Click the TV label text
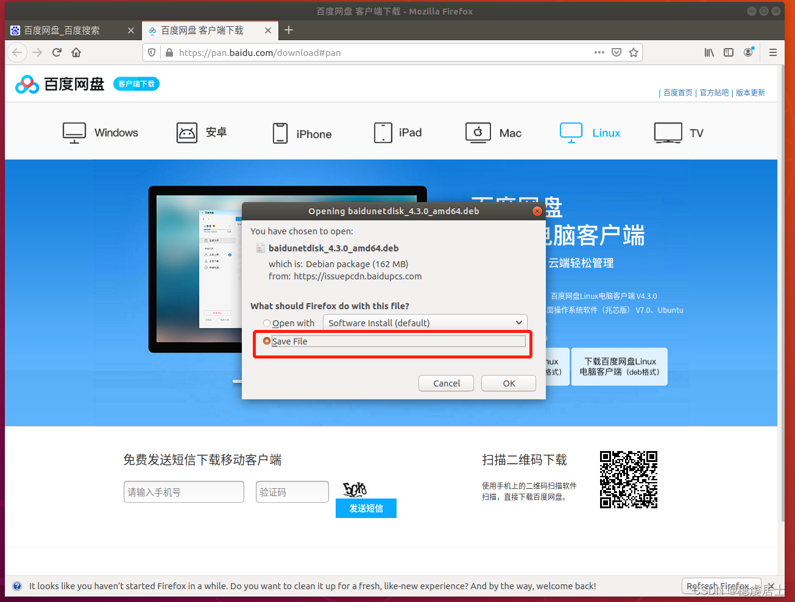Screen dimensions: 795x602 pos(696,133)
